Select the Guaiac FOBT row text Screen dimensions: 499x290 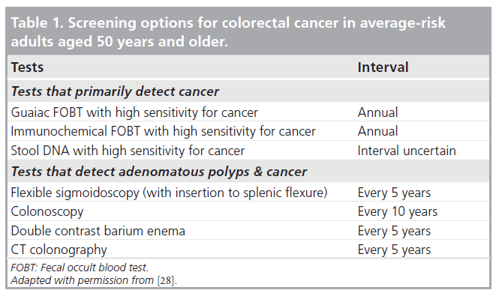[x=134, y=112]
